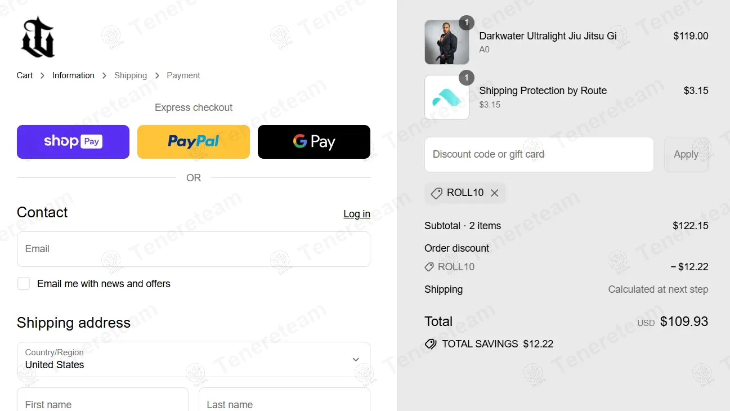Focus the Discount code or gift card field
The image size is (730, 411).
[539, 154]
